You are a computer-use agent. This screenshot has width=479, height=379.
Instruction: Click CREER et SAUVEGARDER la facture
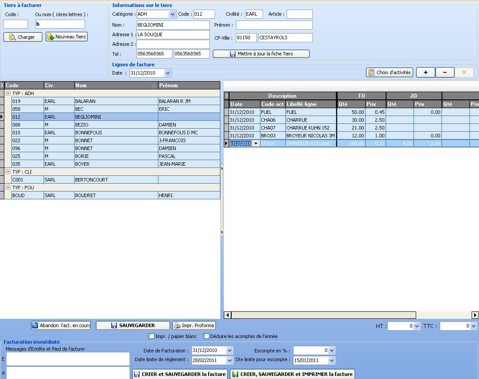click(180, 374)
